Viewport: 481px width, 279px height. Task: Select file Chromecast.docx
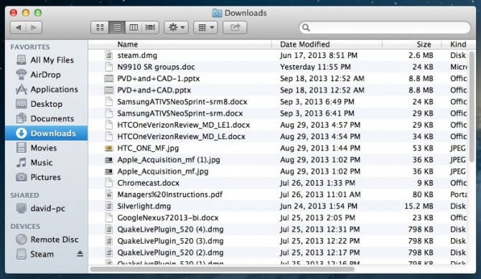279,183
